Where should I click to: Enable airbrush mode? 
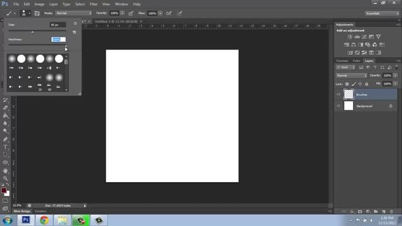click(x=169, y=13)
